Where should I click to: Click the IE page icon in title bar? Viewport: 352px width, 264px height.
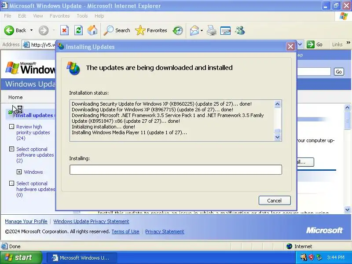4,5
